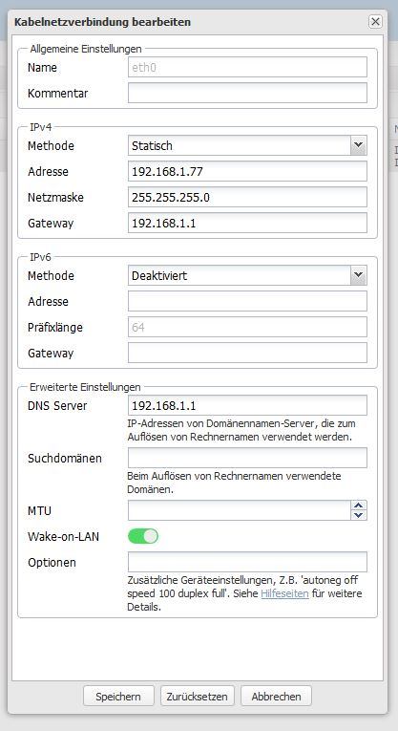The width and height of the screenshot is (398, 731).
Task: Click the Netzmaske field 255.255.255.0
Action: pos(247,197)
